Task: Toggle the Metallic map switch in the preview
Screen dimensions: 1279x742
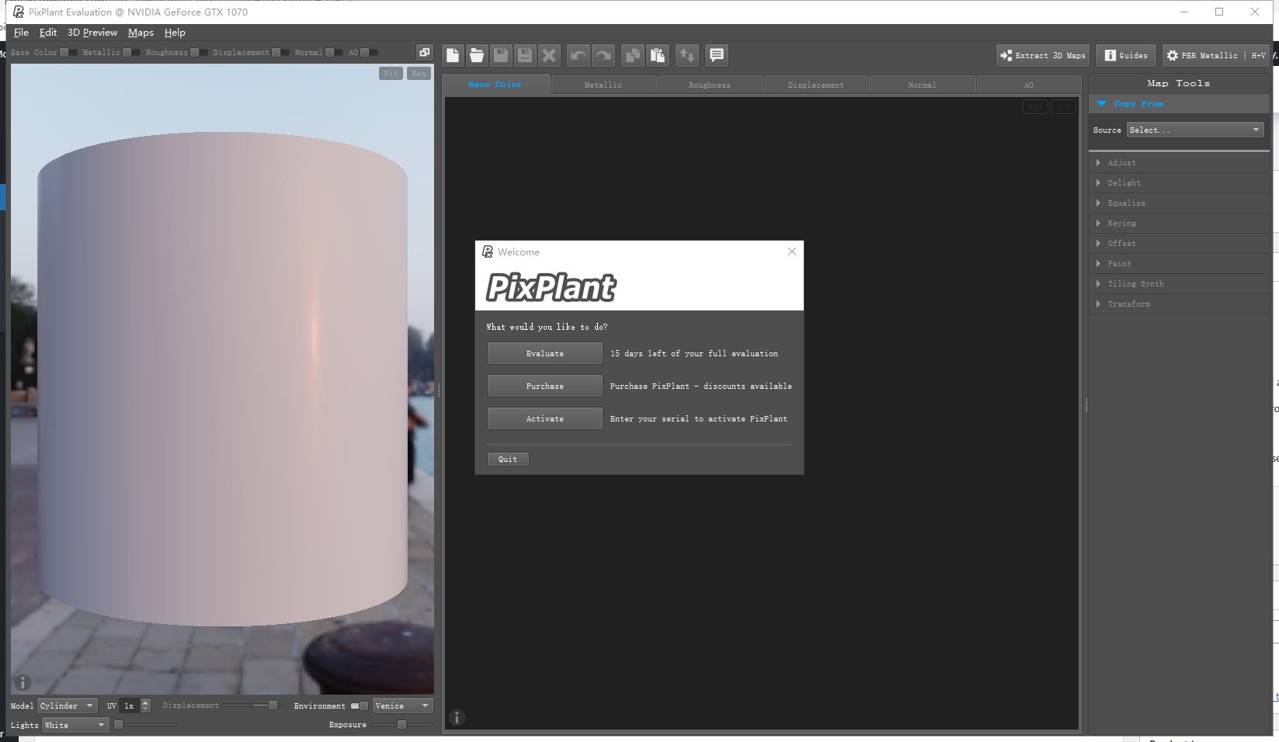Action: [131, 53]
